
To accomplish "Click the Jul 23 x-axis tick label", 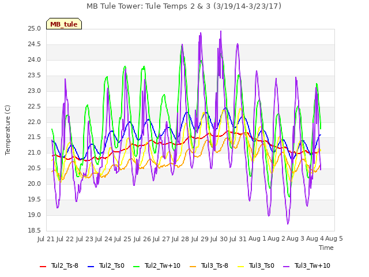I will click(x=85, y=239).
